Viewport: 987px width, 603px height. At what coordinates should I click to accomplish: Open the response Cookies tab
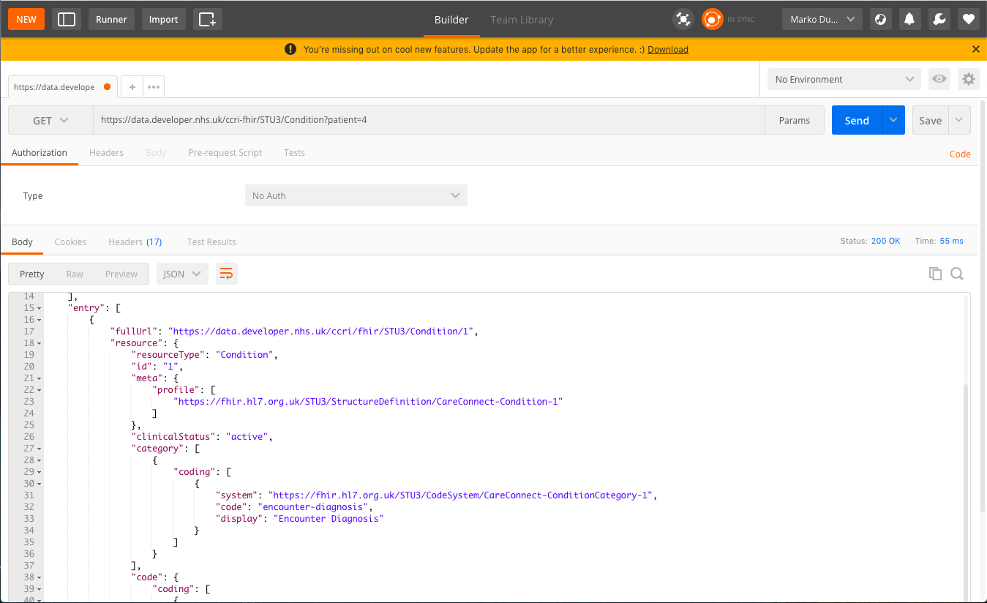(70, 241)
